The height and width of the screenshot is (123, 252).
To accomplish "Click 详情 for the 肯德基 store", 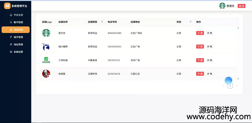I will (x=209, y=74).
